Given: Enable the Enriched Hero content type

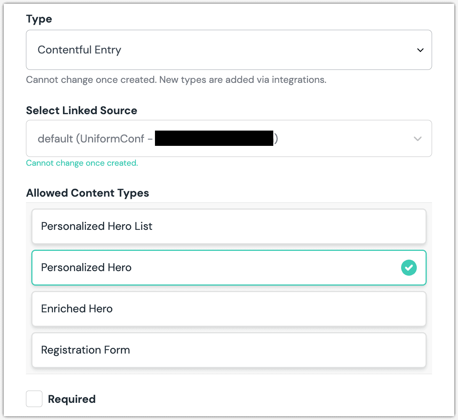Looking at the screenshot, I should click(229, 309).
